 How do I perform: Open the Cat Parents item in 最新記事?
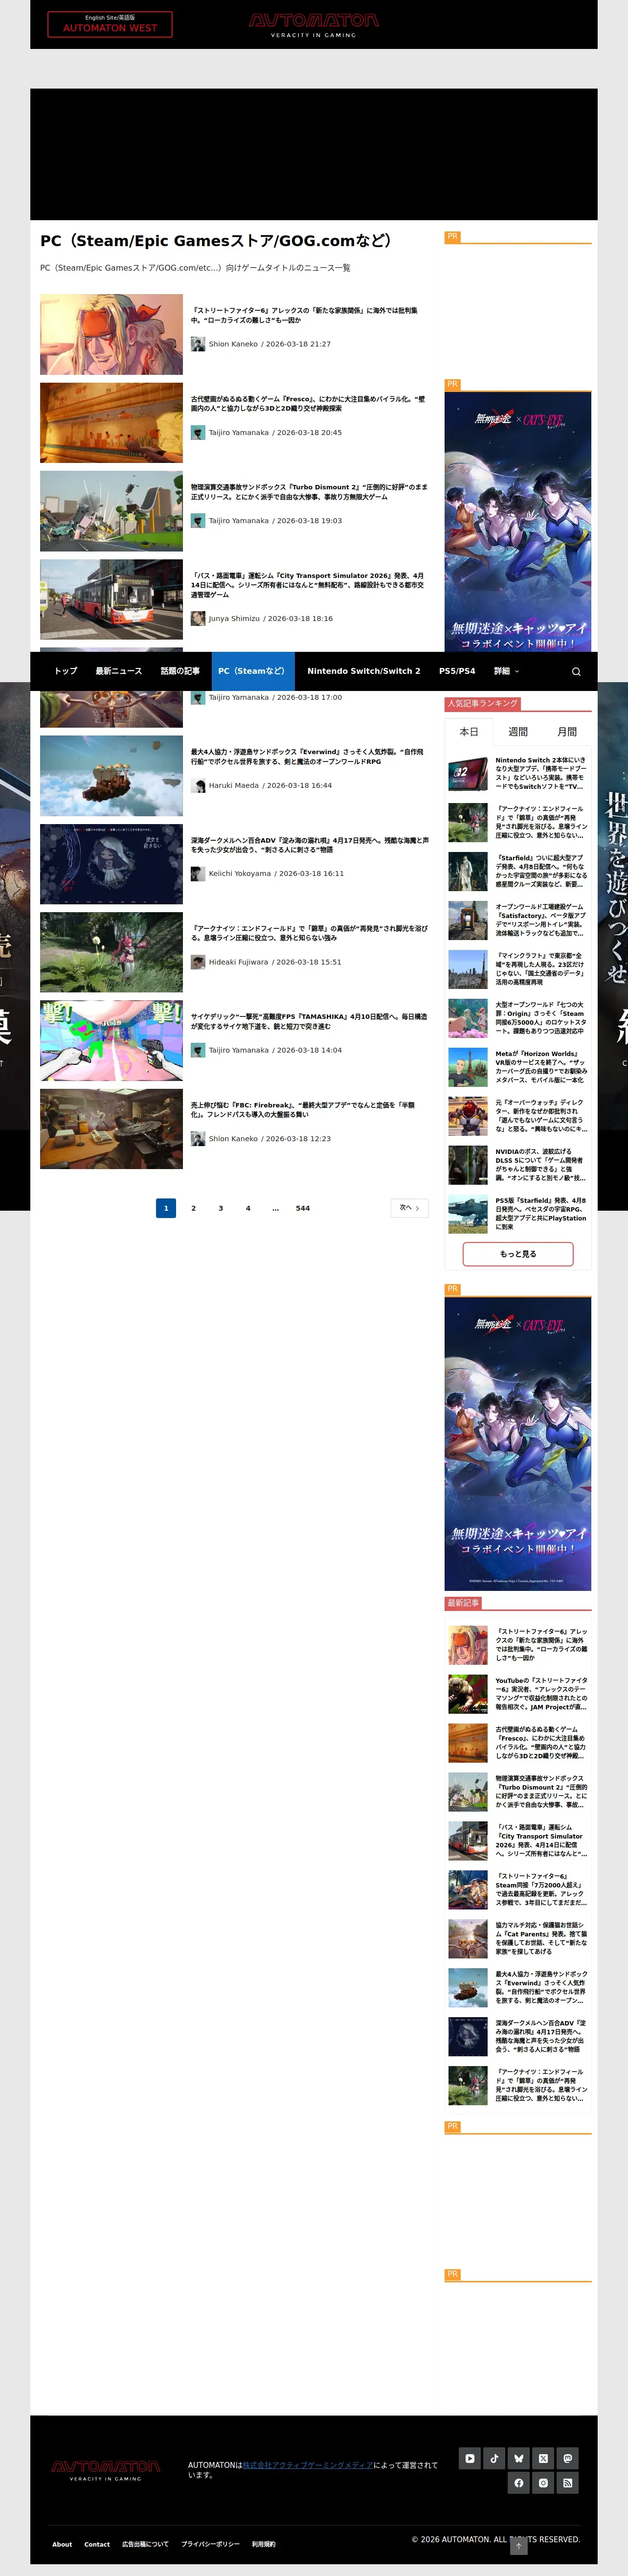(x=518, y=1938)
